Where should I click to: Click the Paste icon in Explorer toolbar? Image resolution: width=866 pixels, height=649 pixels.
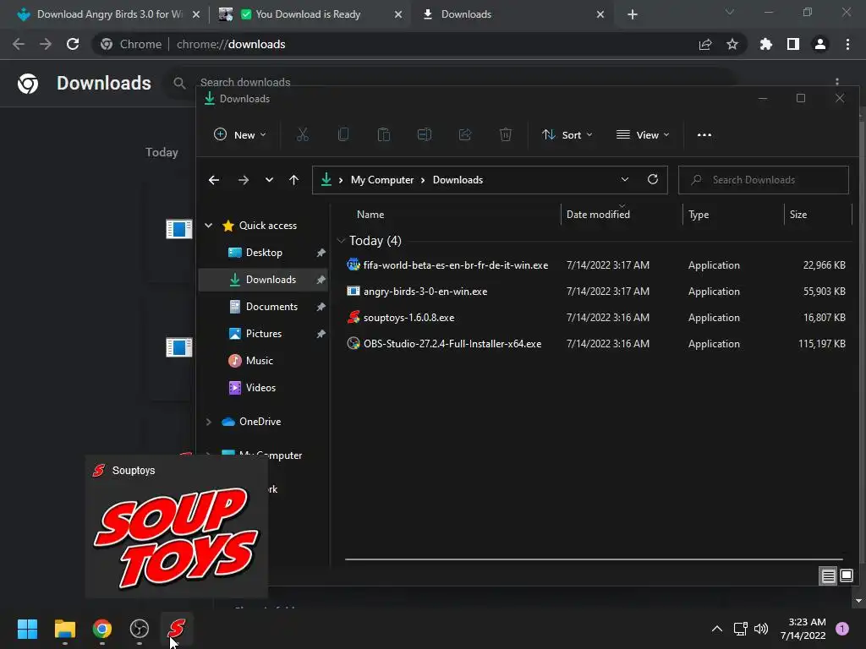pyautogui.click(x=384, y=134)
